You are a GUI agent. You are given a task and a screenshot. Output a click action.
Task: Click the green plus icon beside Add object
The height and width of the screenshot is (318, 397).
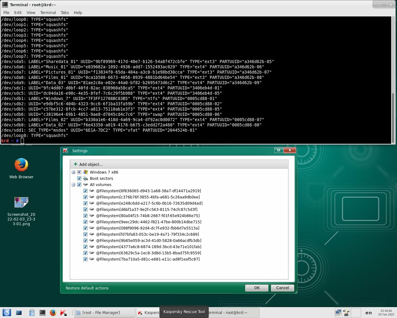pyautogui.click(x=75, y=164)
